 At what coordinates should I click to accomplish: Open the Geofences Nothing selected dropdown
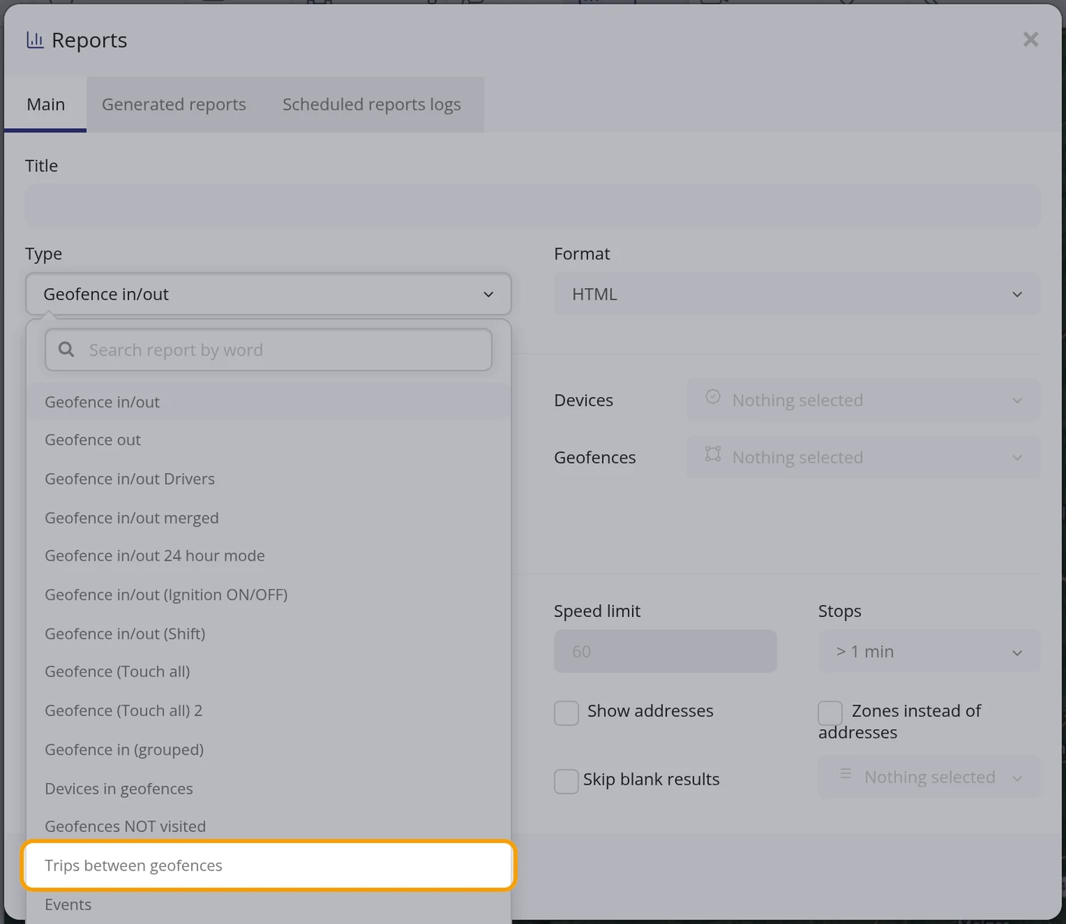click(863, 457)
